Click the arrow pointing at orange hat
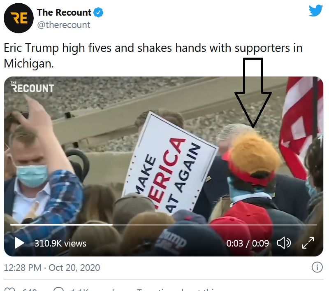 [253, 93]
